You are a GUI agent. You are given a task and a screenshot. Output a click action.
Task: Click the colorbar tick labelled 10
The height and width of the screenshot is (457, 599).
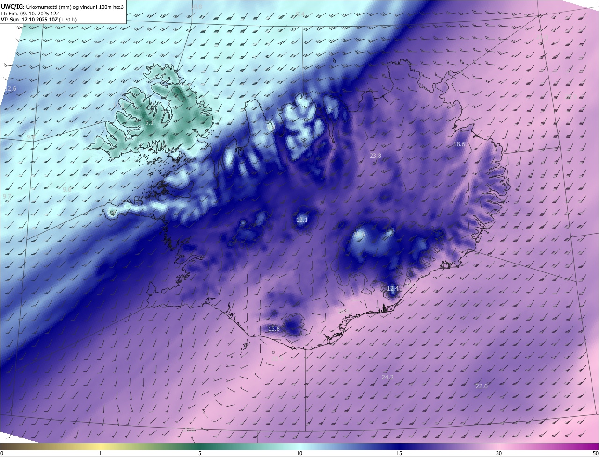click(x=299, y=453)
